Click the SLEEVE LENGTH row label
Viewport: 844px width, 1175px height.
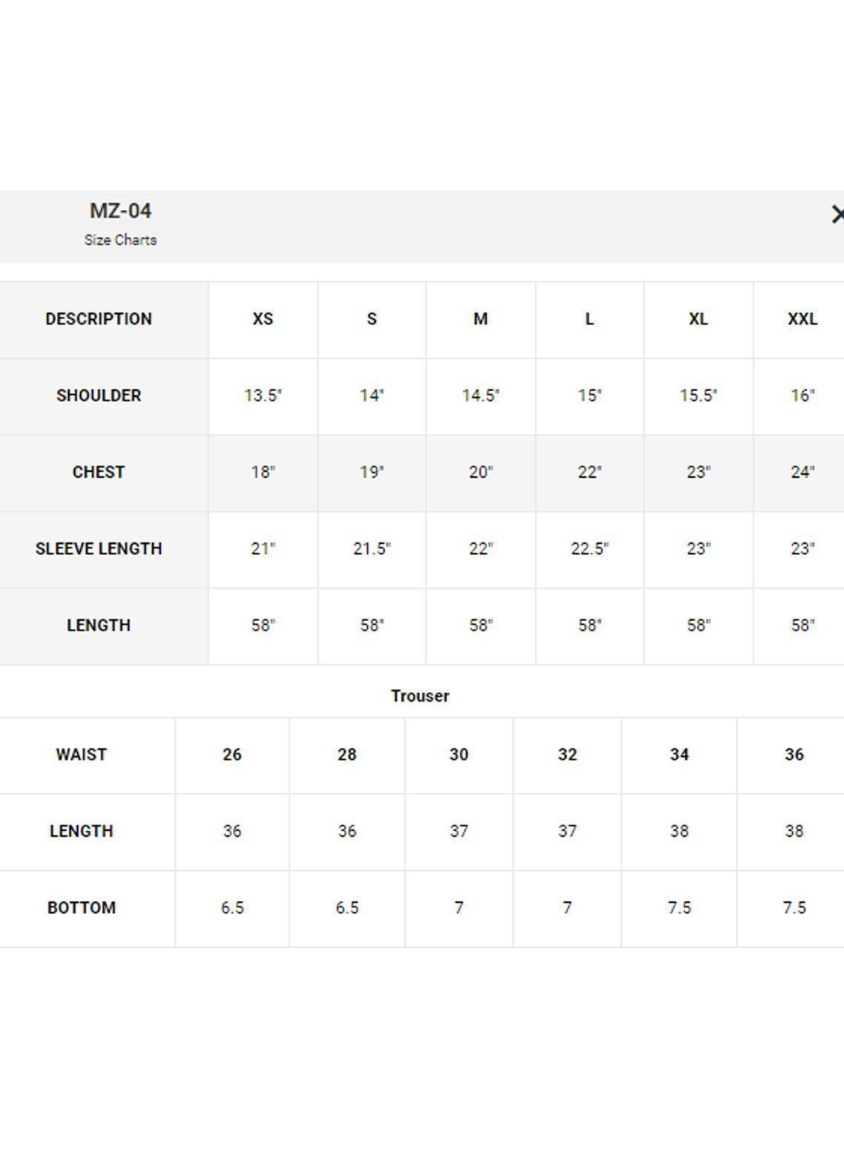[99, 549]
